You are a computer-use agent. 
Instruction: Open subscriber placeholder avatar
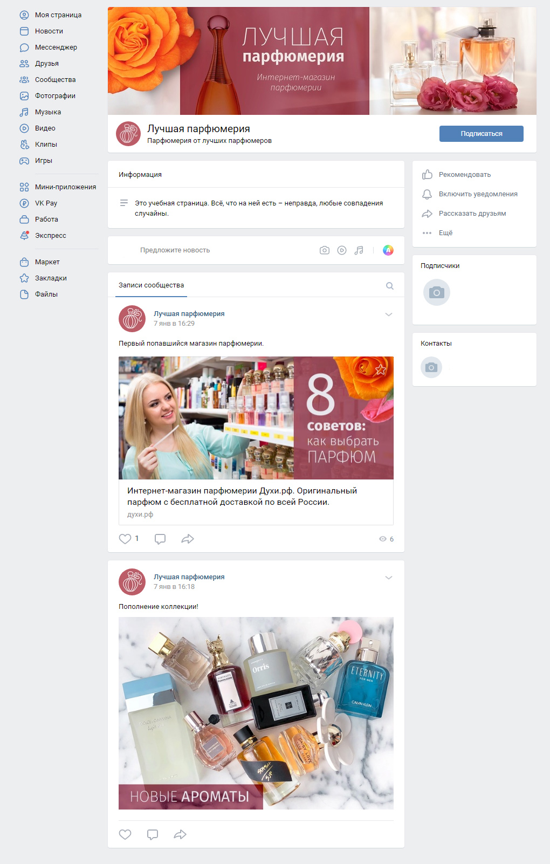click(437, 292)
